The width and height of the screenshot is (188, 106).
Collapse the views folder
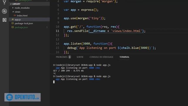click(x=13, y=12)
